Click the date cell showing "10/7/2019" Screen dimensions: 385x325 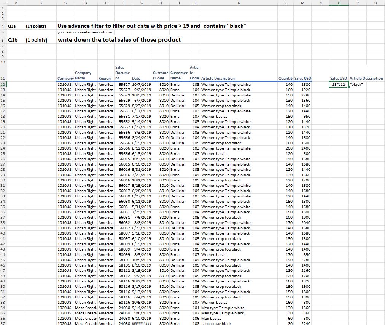[x=142, y=84]
